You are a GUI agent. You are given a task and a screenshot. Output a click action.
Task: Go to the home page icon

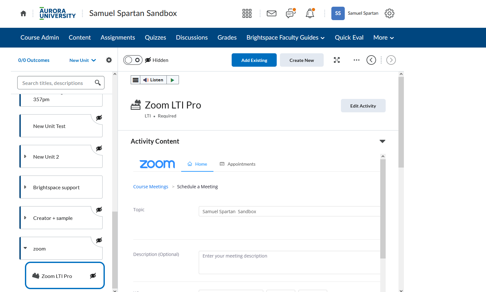23,13
